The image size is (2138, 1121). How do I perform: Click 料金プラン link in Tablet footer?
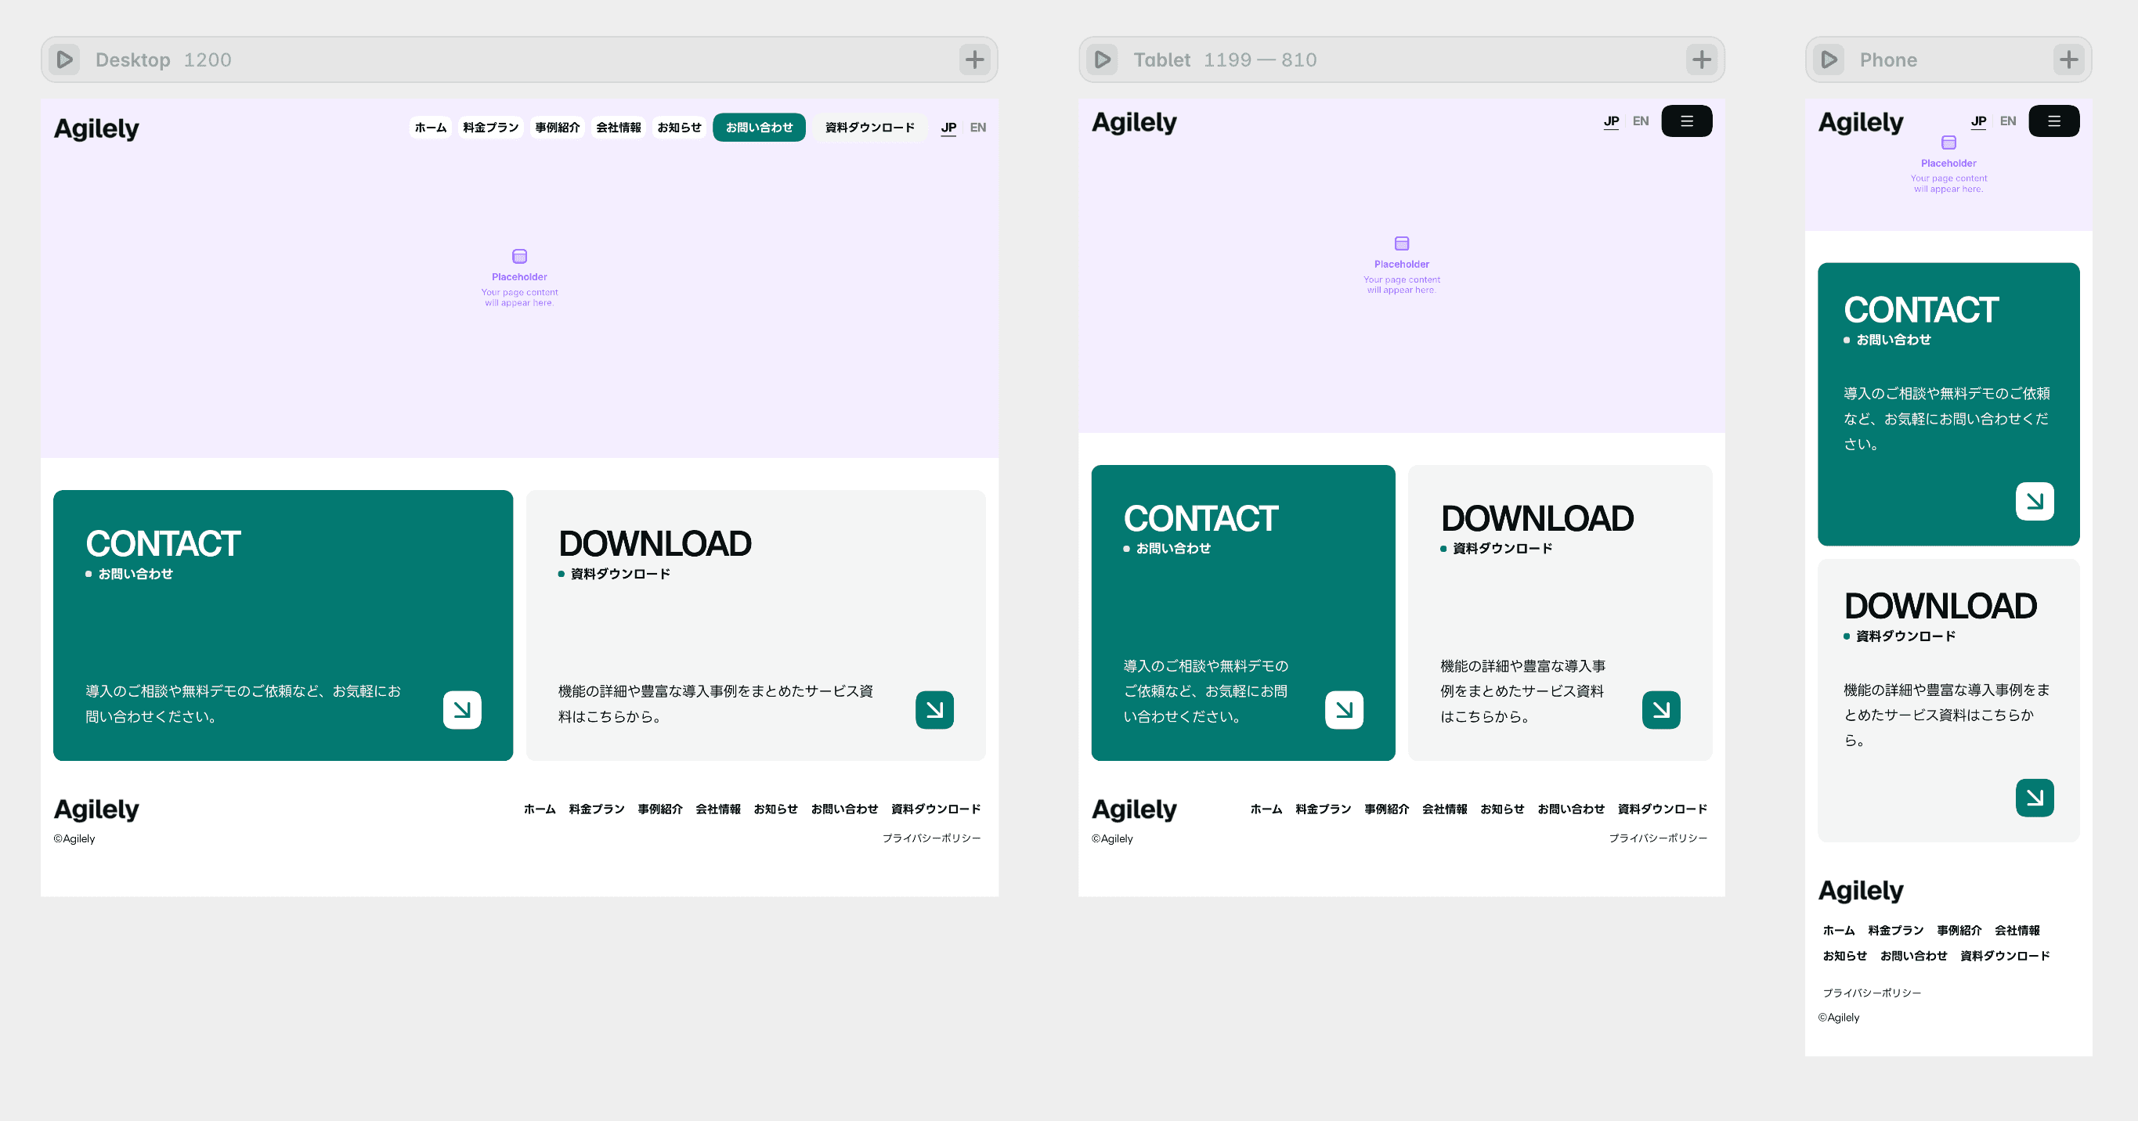click(1323, 809)
